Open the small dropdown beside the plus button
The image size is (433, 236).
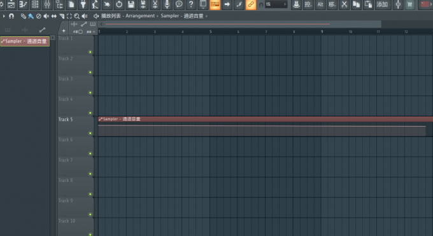pyautogui.click(x=94, y=32)
